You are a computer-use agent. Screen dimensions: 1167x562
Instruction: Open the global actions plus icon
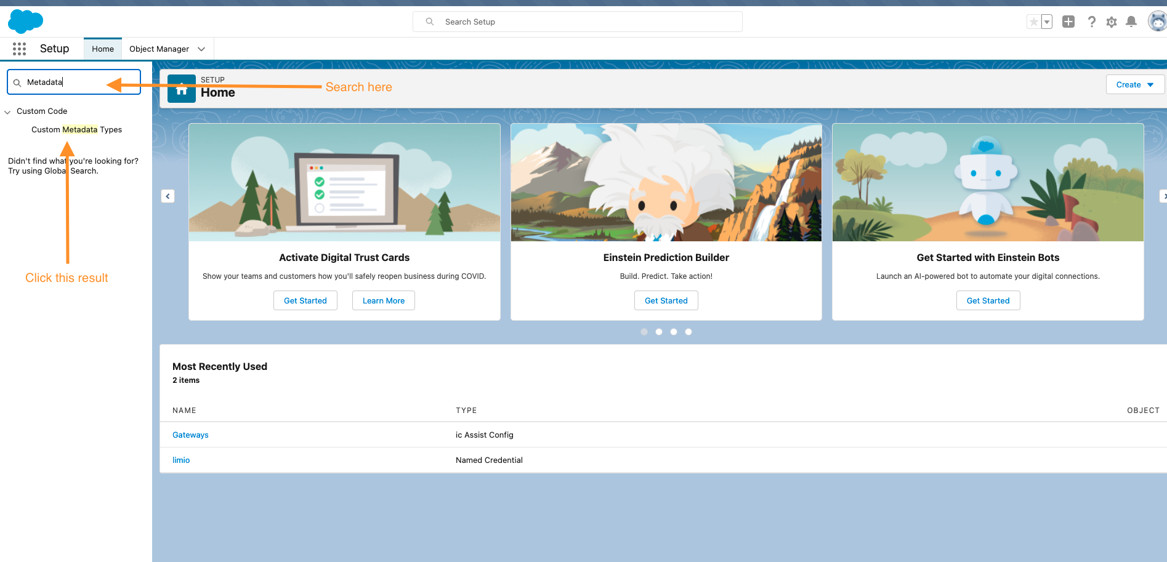(x=1068, y=22)
